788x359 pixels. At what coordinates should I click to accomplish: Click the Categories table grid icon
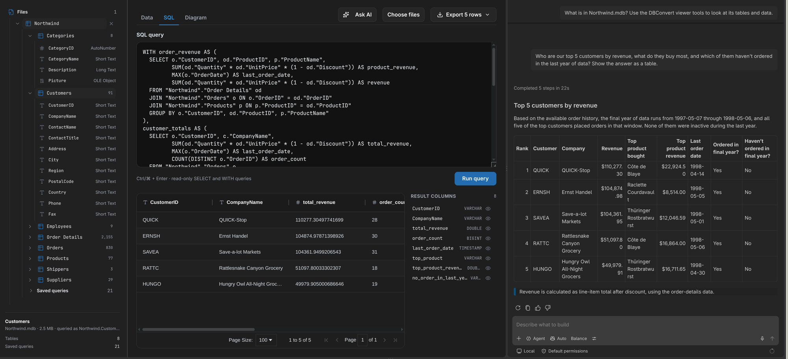pyautogui.click(x=41, y=36)
